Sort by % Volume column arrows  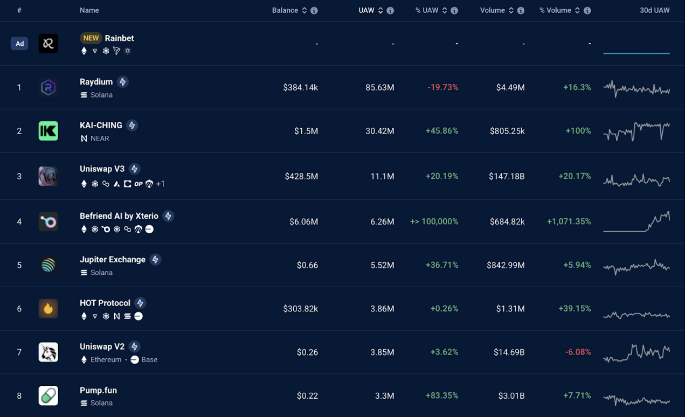pyautogui.click(x=577, y=11)
